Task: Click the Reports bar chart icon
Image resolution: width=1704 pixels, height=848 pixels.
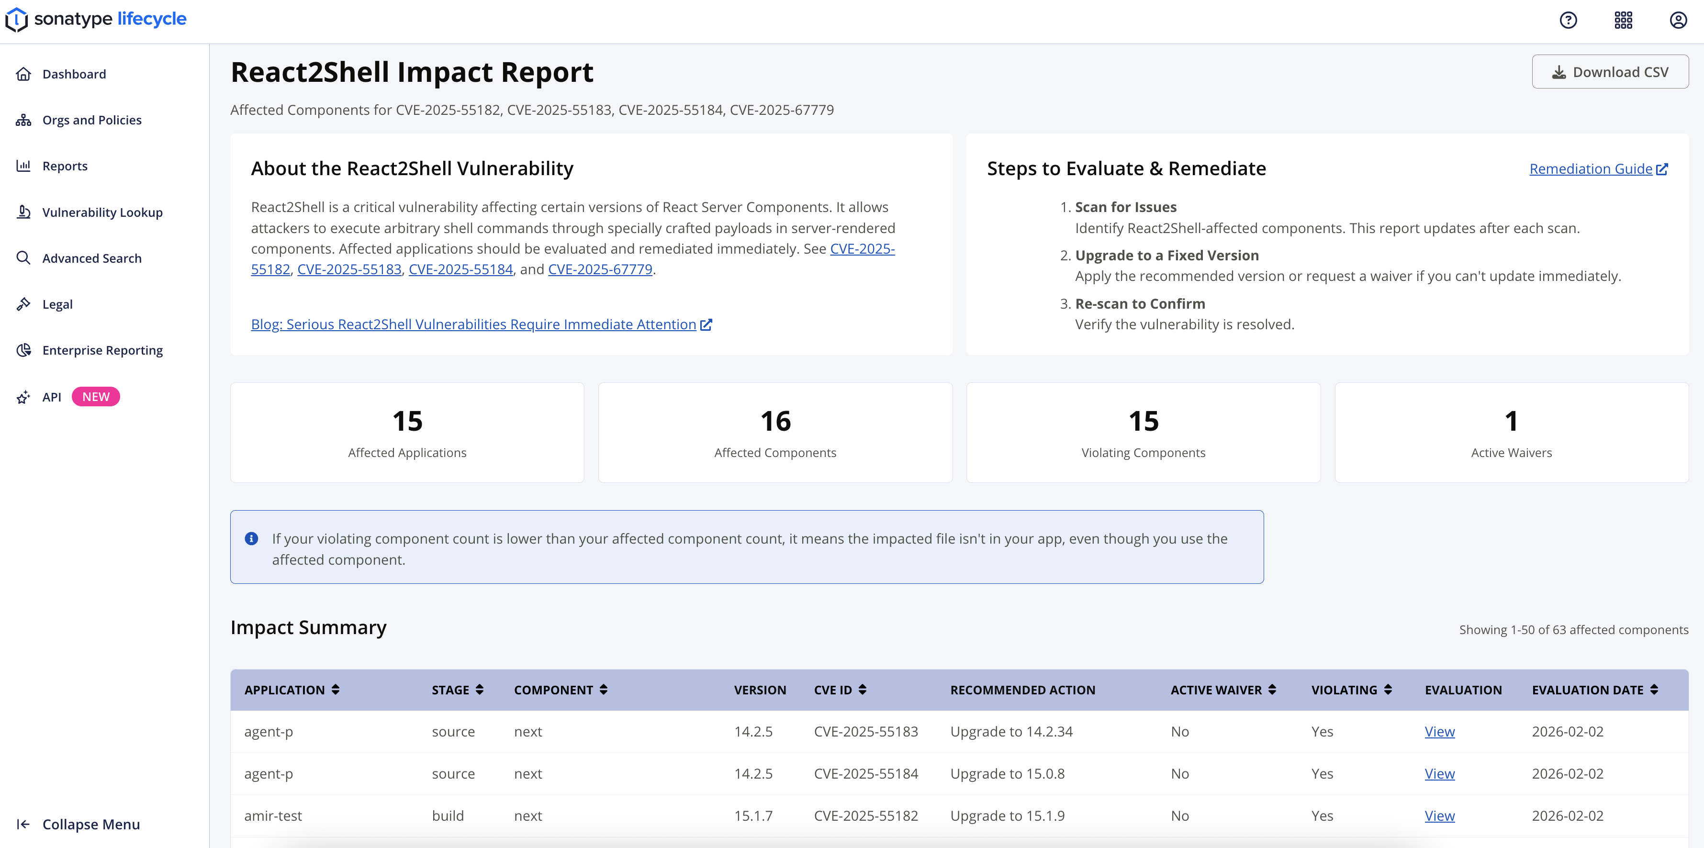Action: (x=24, y=166)
